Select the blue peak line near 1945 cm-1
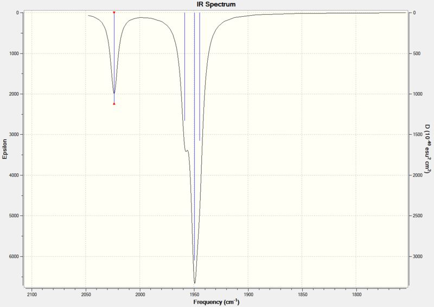 200,76
